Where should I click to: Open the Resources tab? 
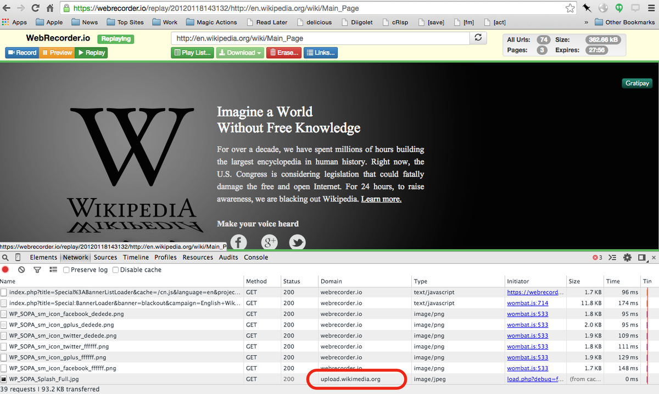(198, 258)
